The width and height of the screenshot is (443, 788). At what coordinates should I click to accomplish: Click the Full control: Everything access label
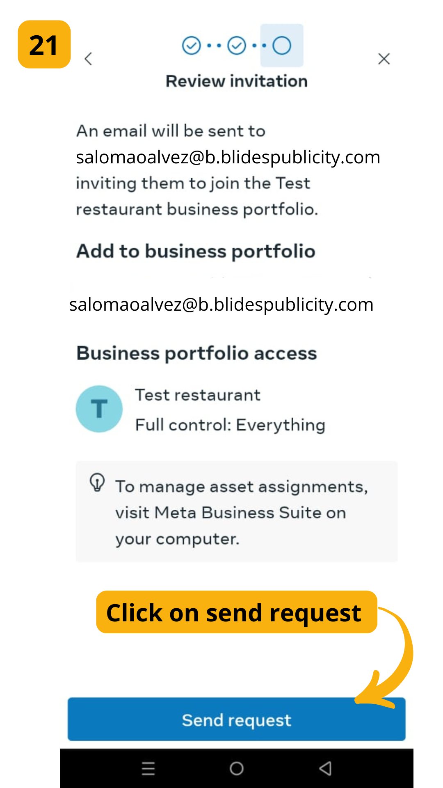click(x=230, y=425)
